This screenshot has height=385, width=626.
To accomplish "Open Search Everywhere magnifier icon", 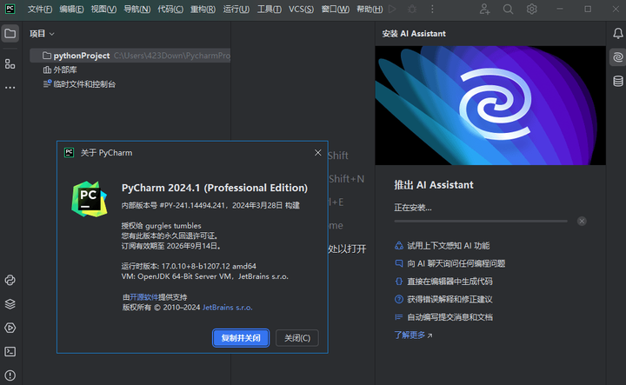I will tap(508, 9).
